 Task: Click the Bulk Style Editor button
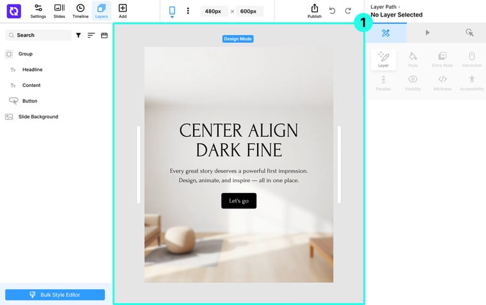(55, 295)
